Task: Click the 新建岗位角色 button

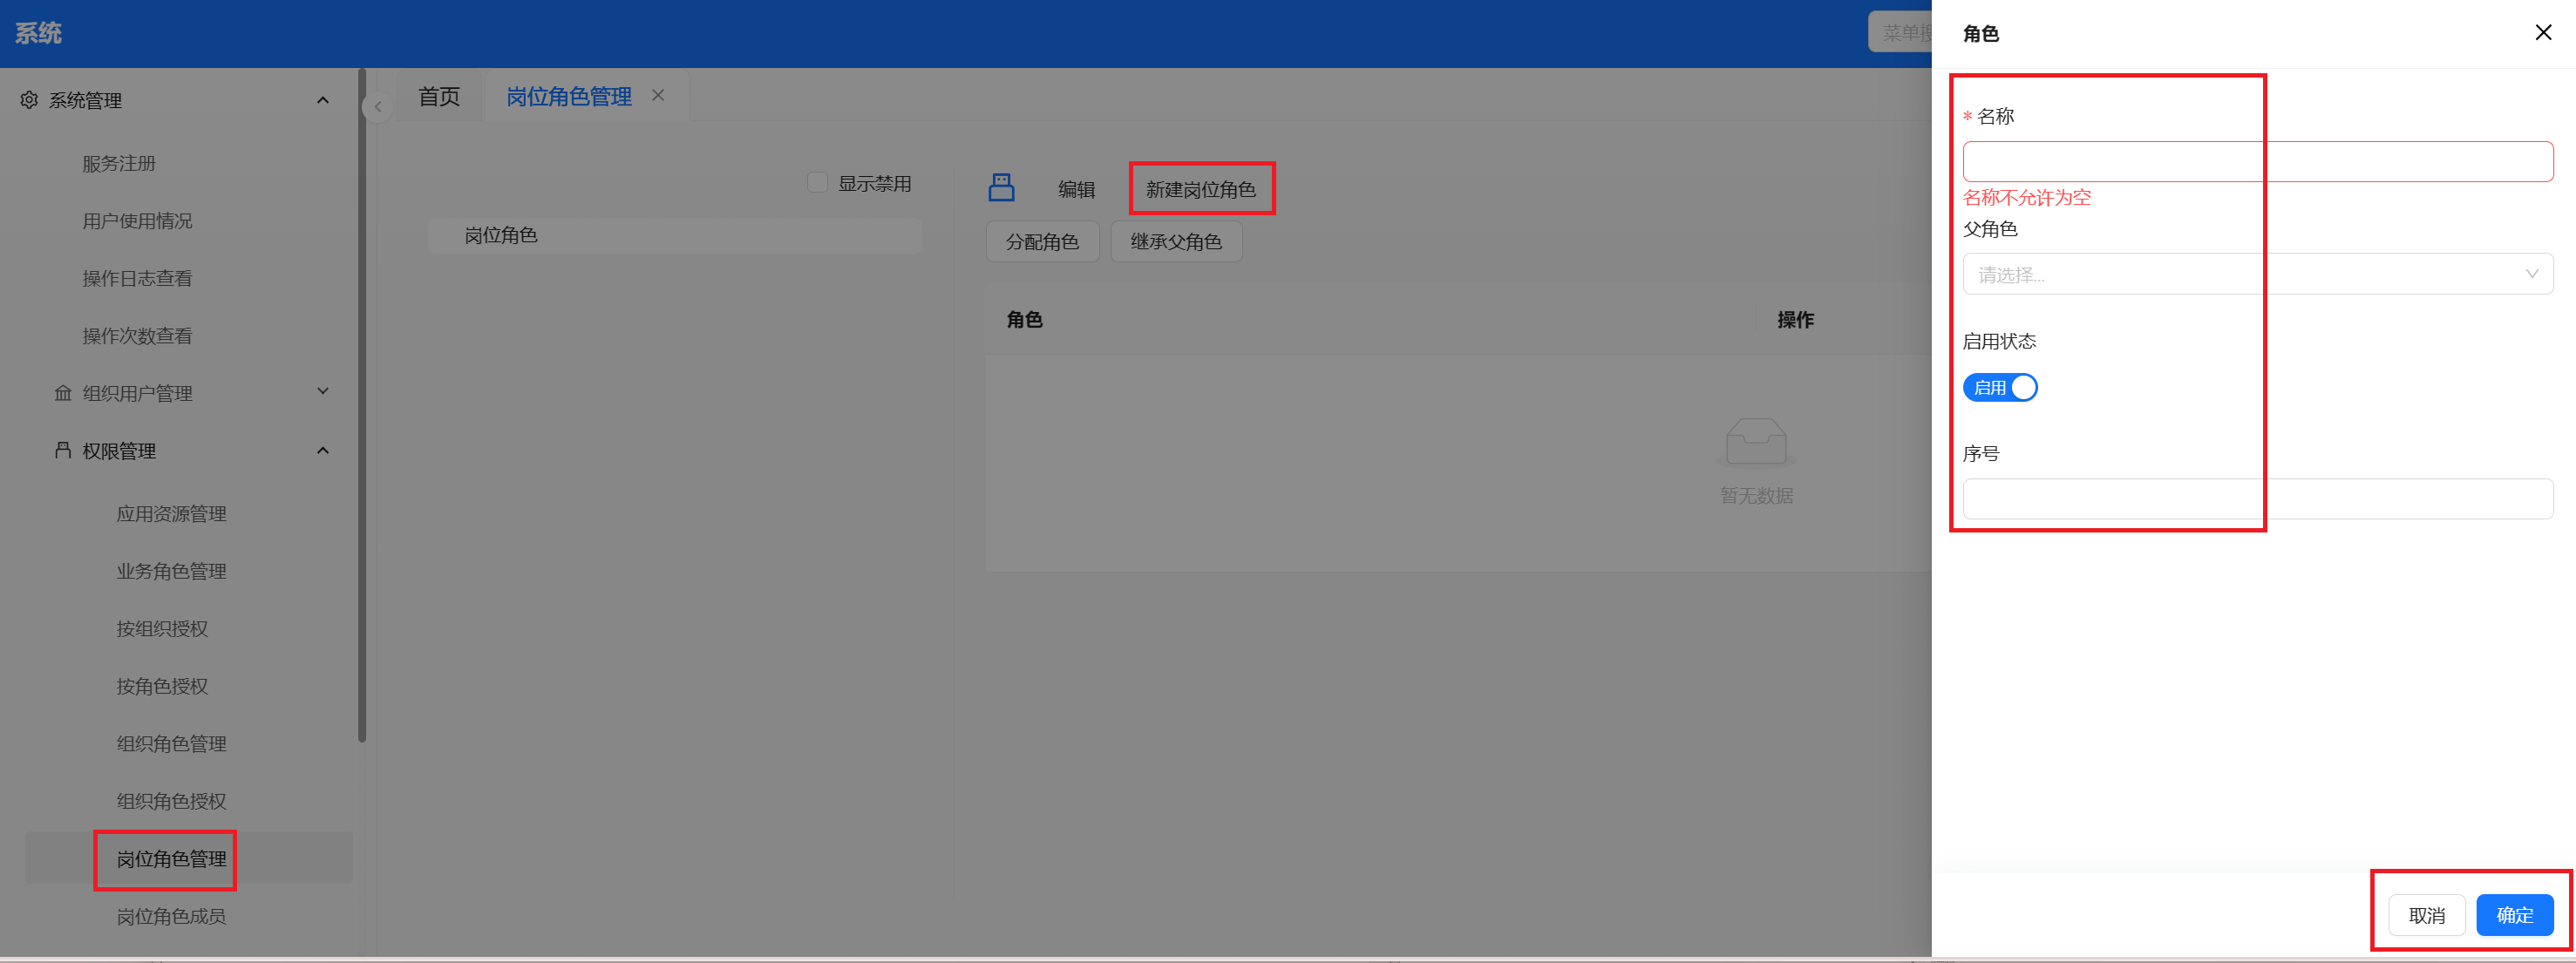Action: tap(1201, 189)
